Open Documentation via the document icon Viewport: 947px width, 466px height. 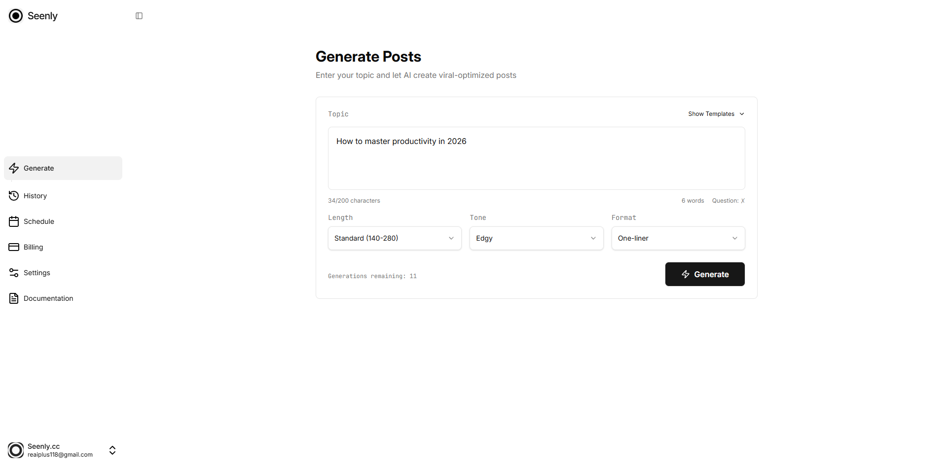pyautogui.click(x=13, y=298)
